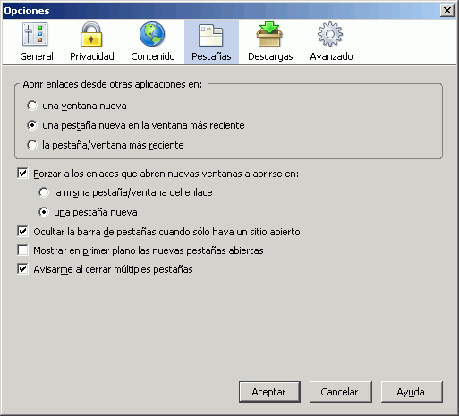Open Ayuda help button
459x416 pixels.
(x=412, y=392)
